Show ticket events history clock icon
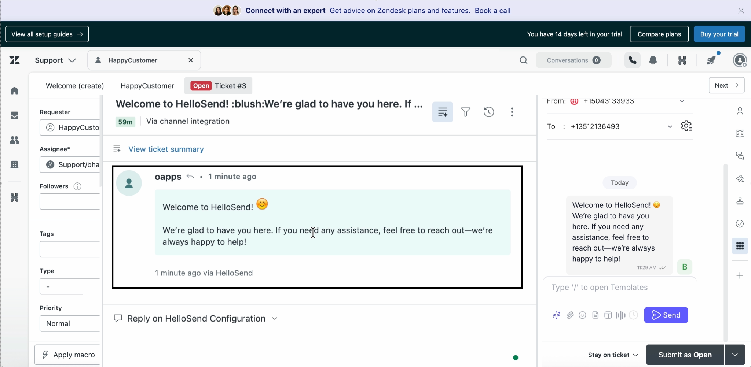 (x=489, y=112)
